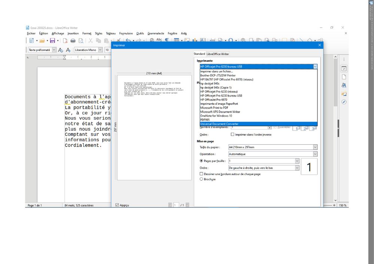Open the sidebar Navigator compass icon
This screenshot has width=374, height=264.
[344, 102]
